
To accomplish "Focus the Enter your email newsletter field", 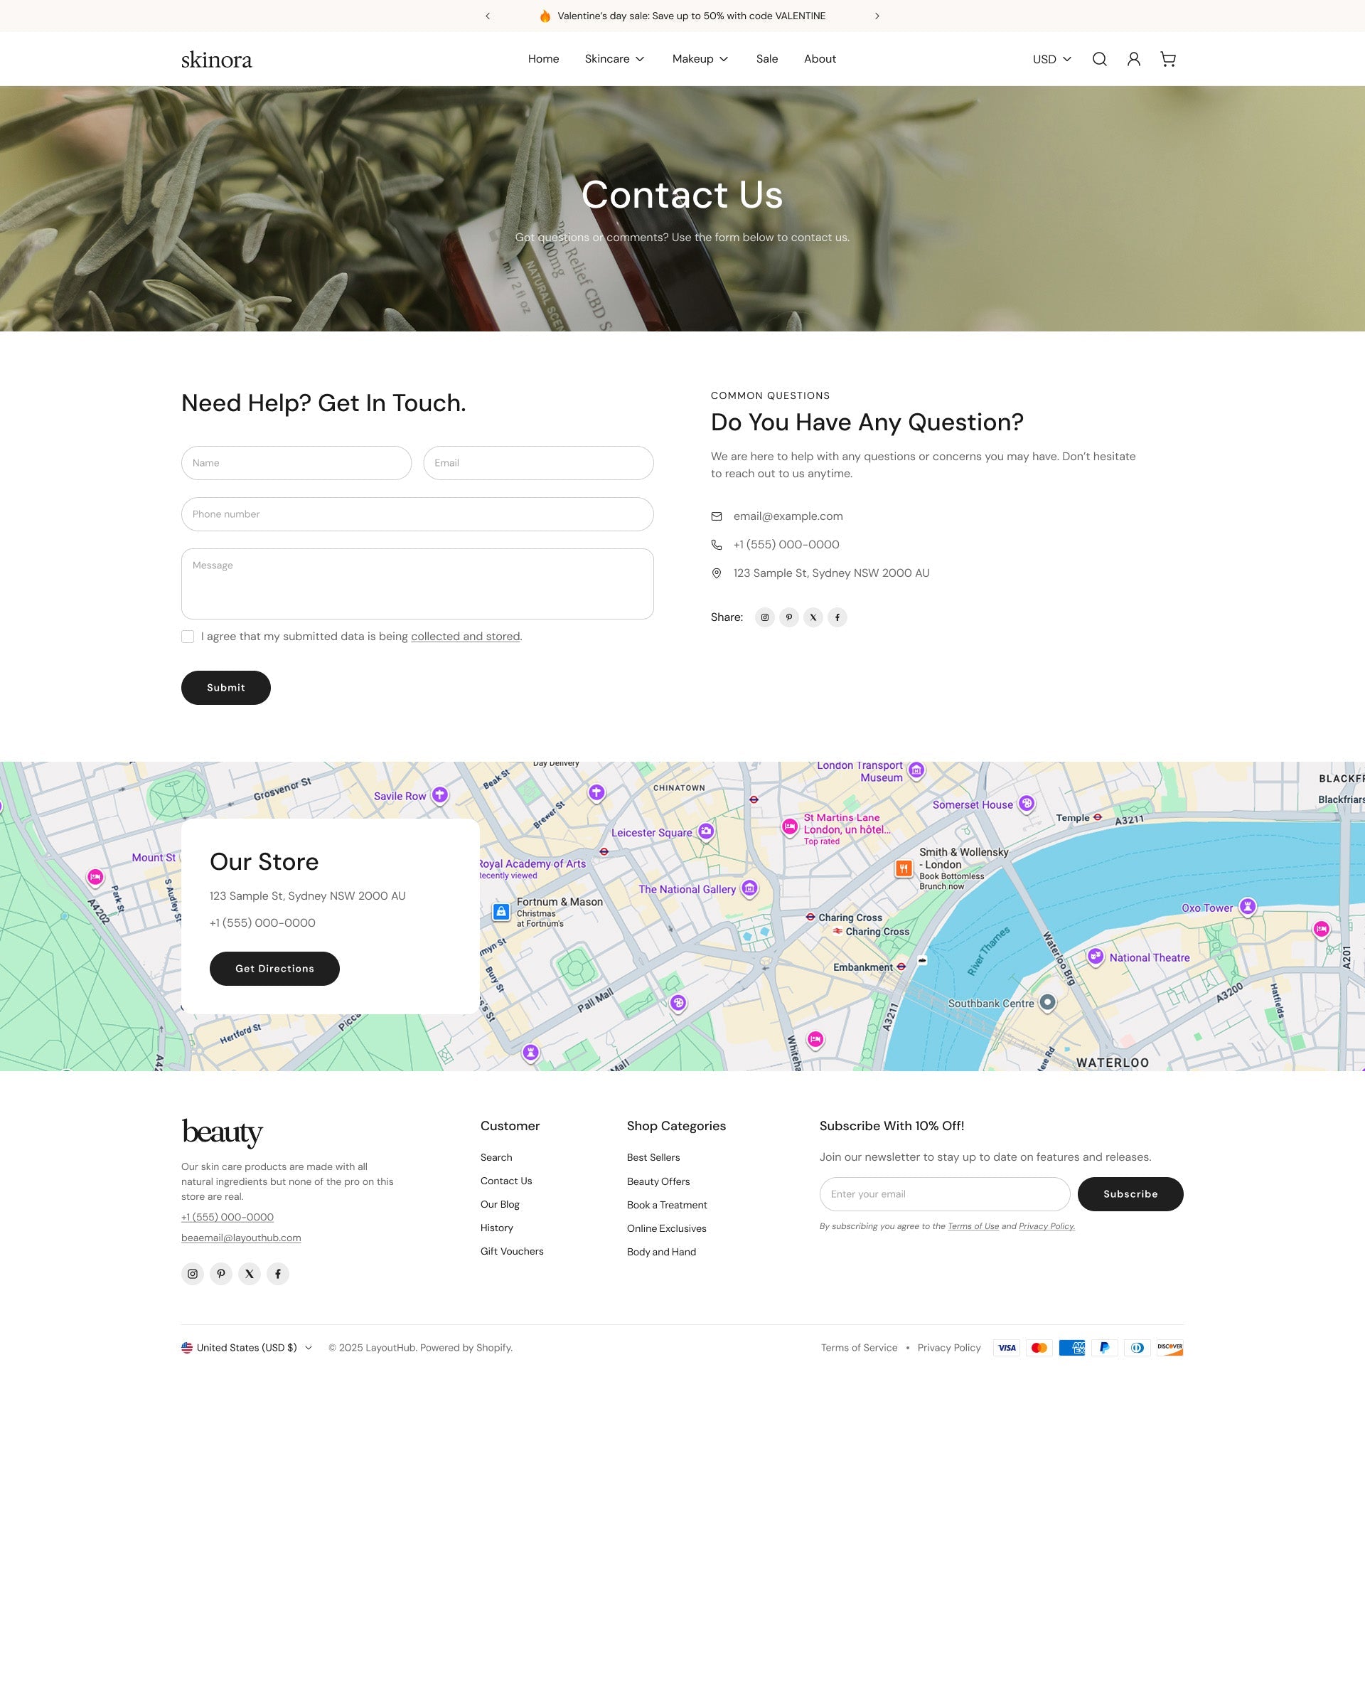I will (945, 1194).
